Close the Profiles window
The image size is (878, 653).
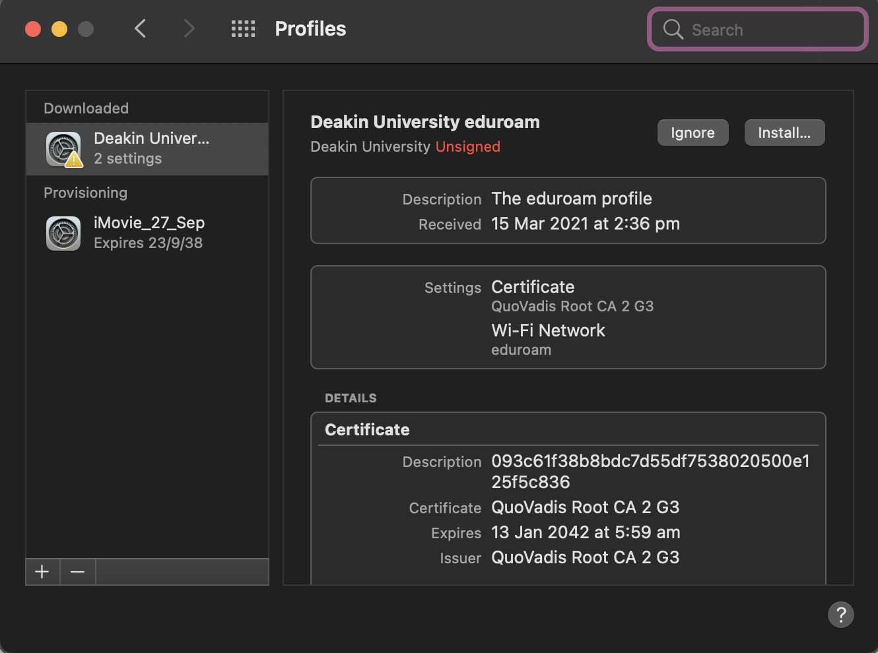tap(33, 29)
